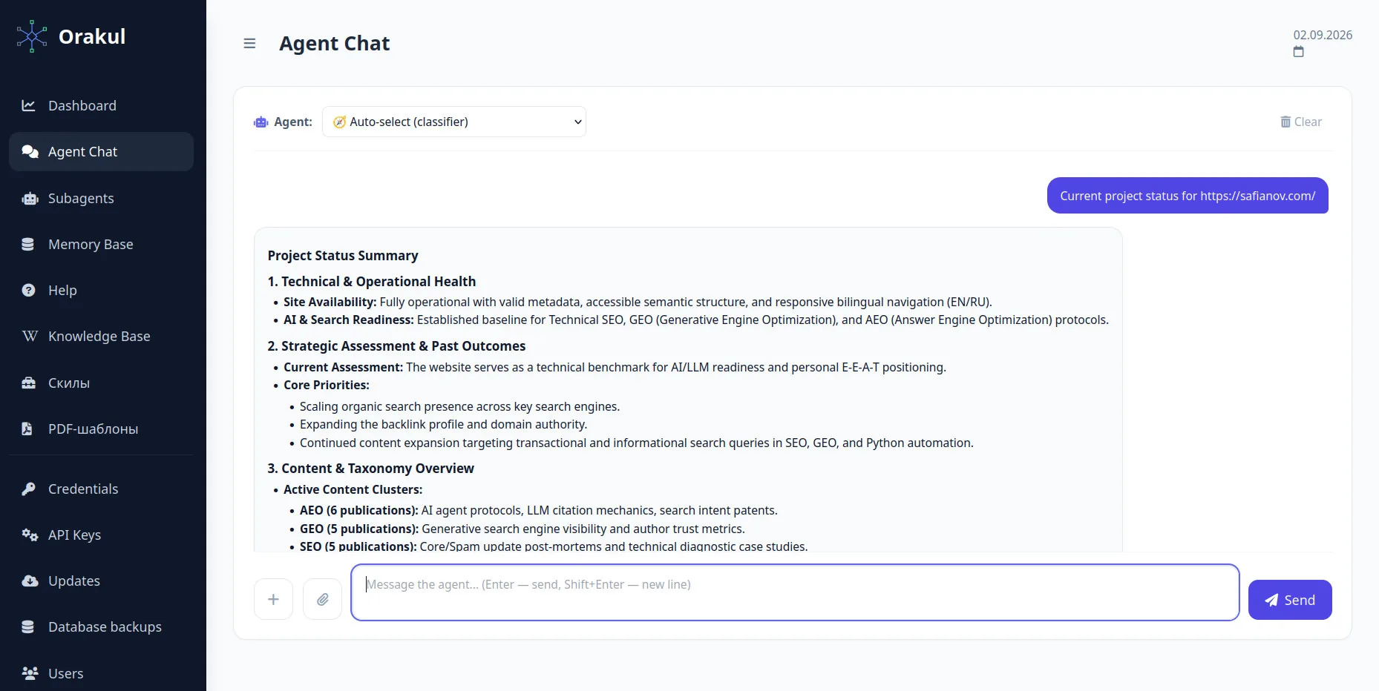Send the message with Send button
Viewport: 1379px width, 691px height.
coord(1290,600)
